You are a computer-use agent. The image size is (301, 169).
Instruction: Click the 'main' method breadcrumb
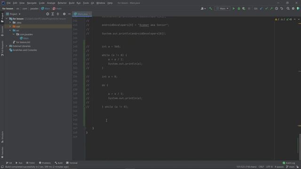pyautogui.click(x=57, y=8)
